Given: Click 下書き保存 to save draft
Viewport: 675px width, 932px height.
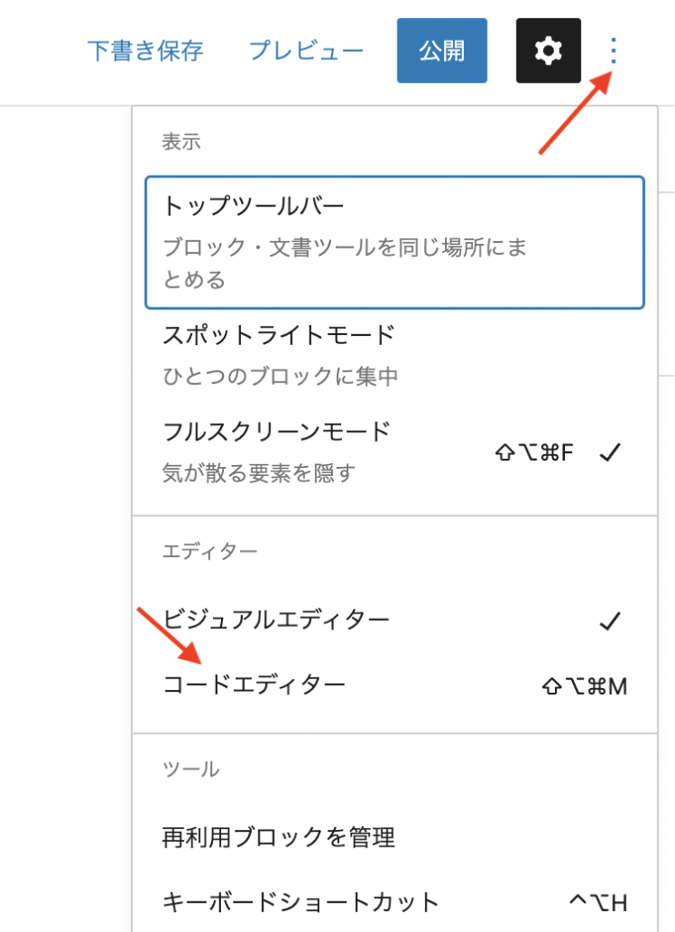Looking at the screenshot, I should [x=145, y=50].
